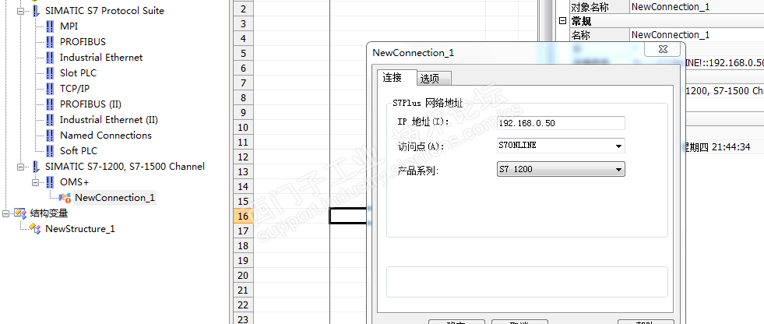Screen dimensions: 764x324
Task: Click the SIMATIC S7-1200, S7-1500 Channel driver icon
Action: click(36, 167)
